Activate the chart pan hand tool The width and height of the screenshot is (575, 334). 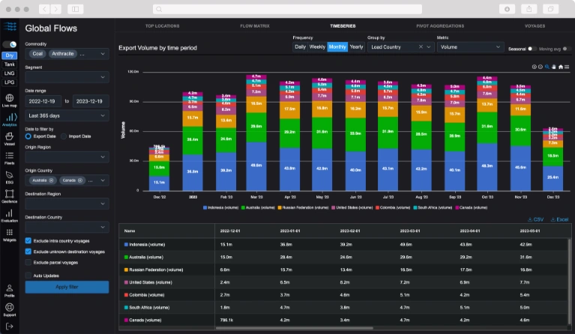coord(554,67)
